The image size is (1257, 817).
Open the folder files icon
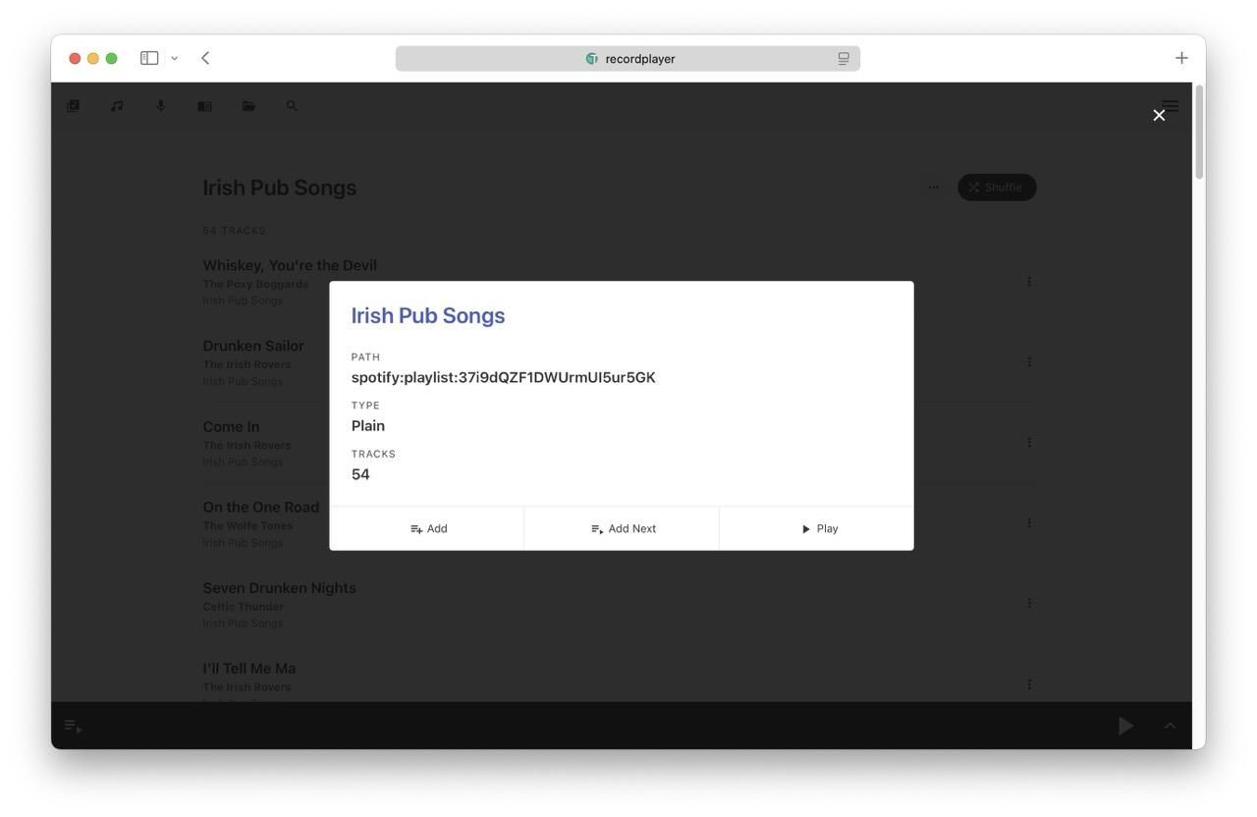pyautogui.click(x=248, y=106)
